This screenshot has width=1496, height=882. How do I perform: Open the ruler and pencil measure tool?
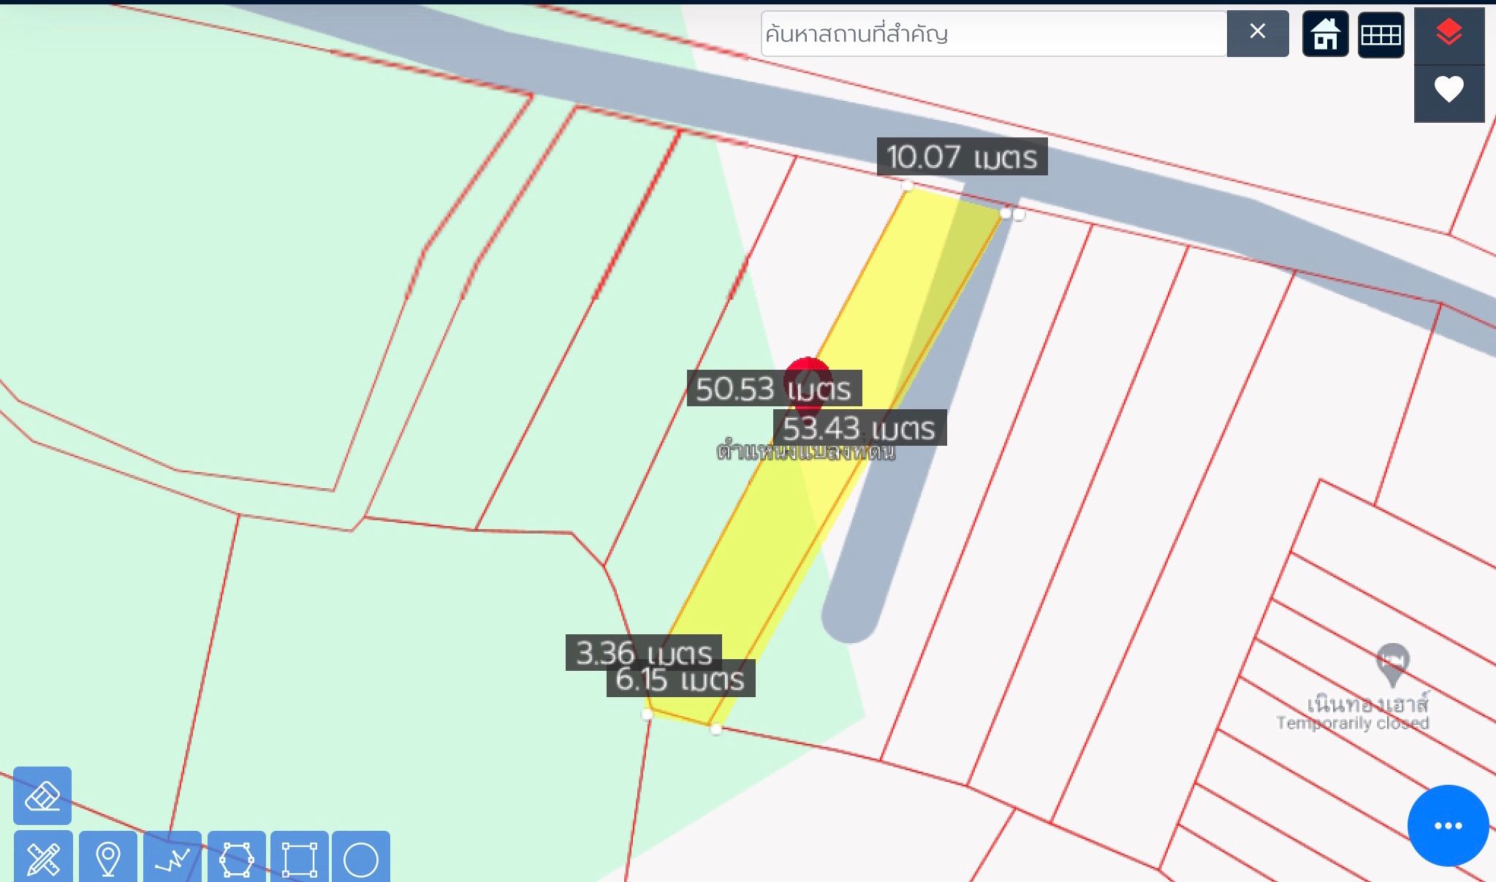(x=43, y=856)
